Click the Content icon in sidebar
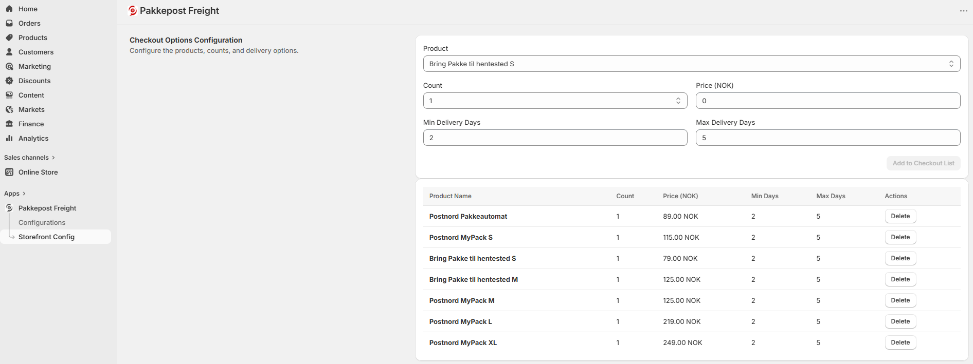This screenshot has height=364, width=973. (9, 95)
